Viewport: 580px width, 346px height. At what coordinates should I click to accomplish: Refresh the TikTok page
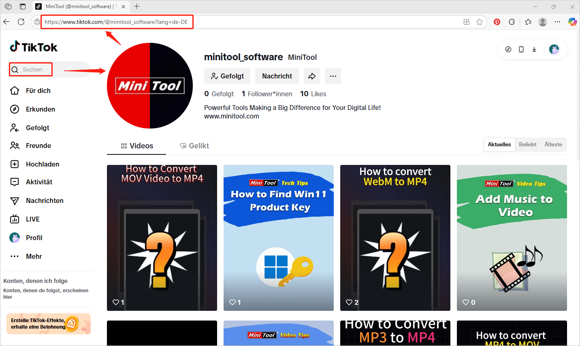point(21,22)
